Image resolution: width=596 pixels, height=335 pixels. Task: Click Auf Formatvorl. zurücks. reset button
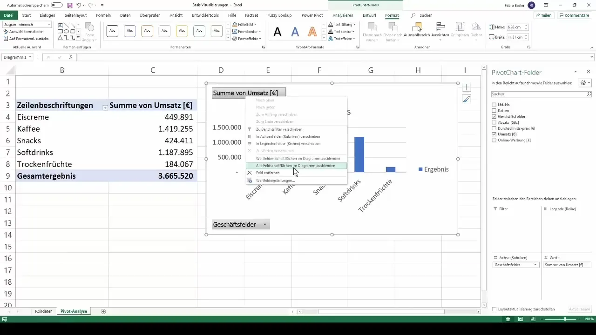(26, 39)
